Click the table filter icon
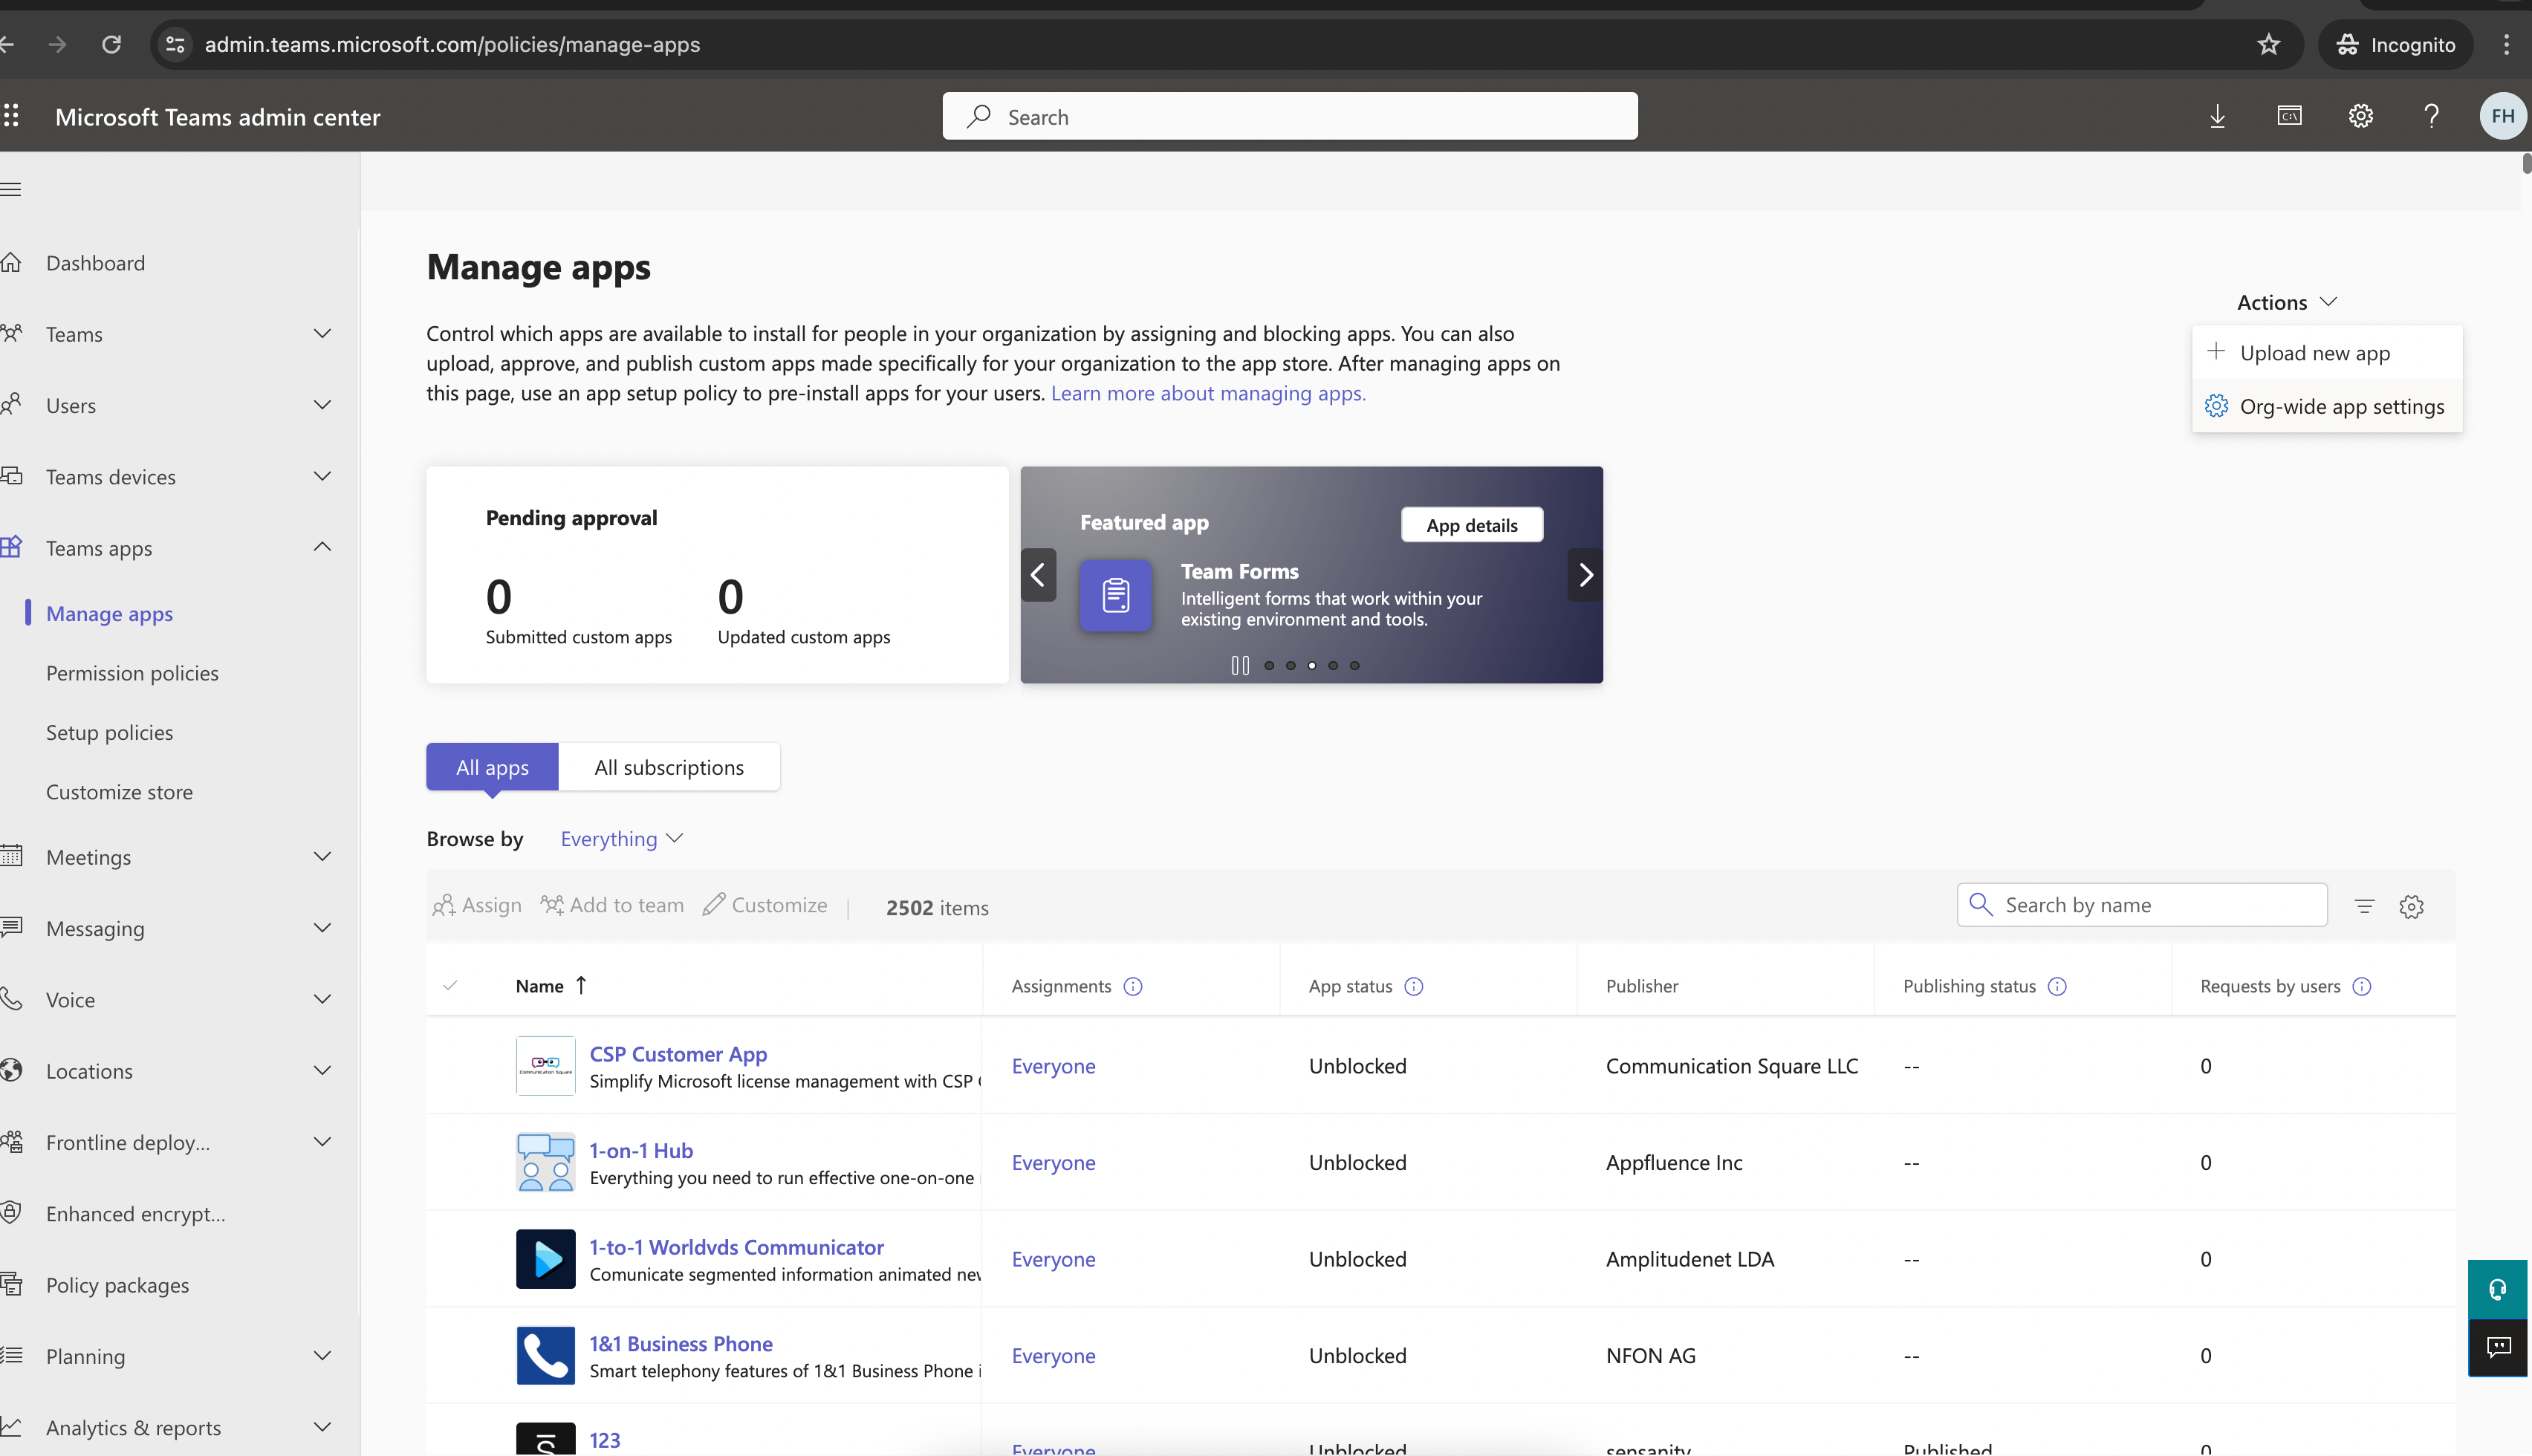The image size is (2532, 1456). pos(2364,906)
